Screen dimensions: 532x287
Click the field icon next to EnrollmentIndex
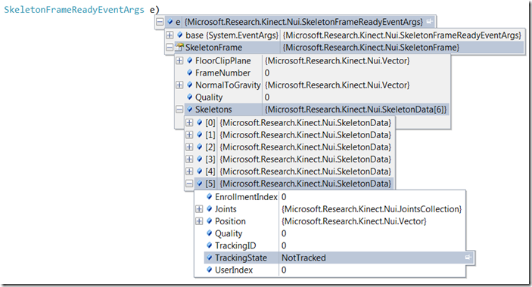tap(210, 197)
